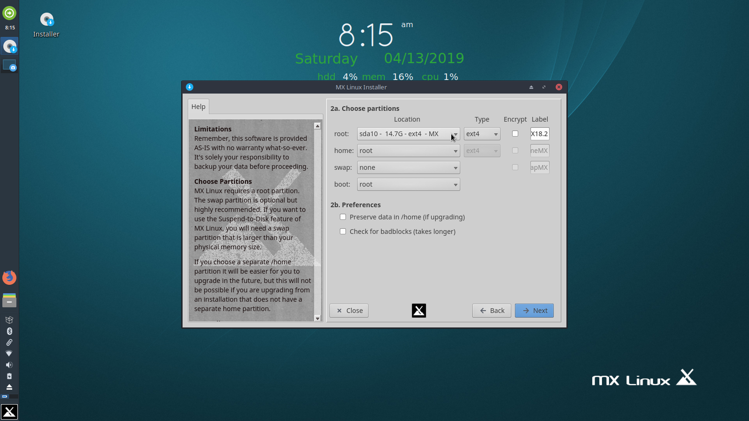Click the Bluetooth tray icon
Image resolution: width=749 pixels, height=421 pixels.
(9, 331)
